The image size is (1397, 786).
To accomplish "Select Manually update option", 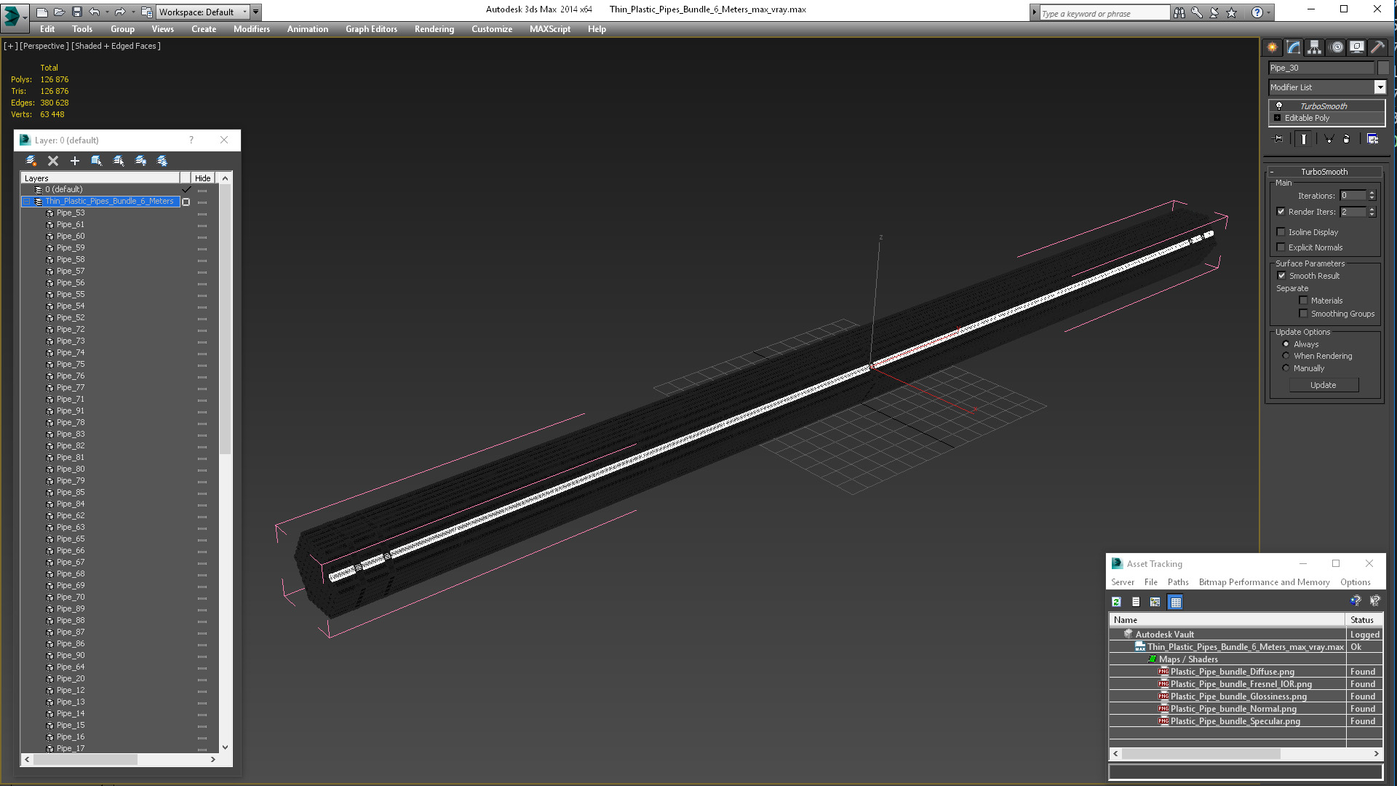I will (x=1286, y=368).
